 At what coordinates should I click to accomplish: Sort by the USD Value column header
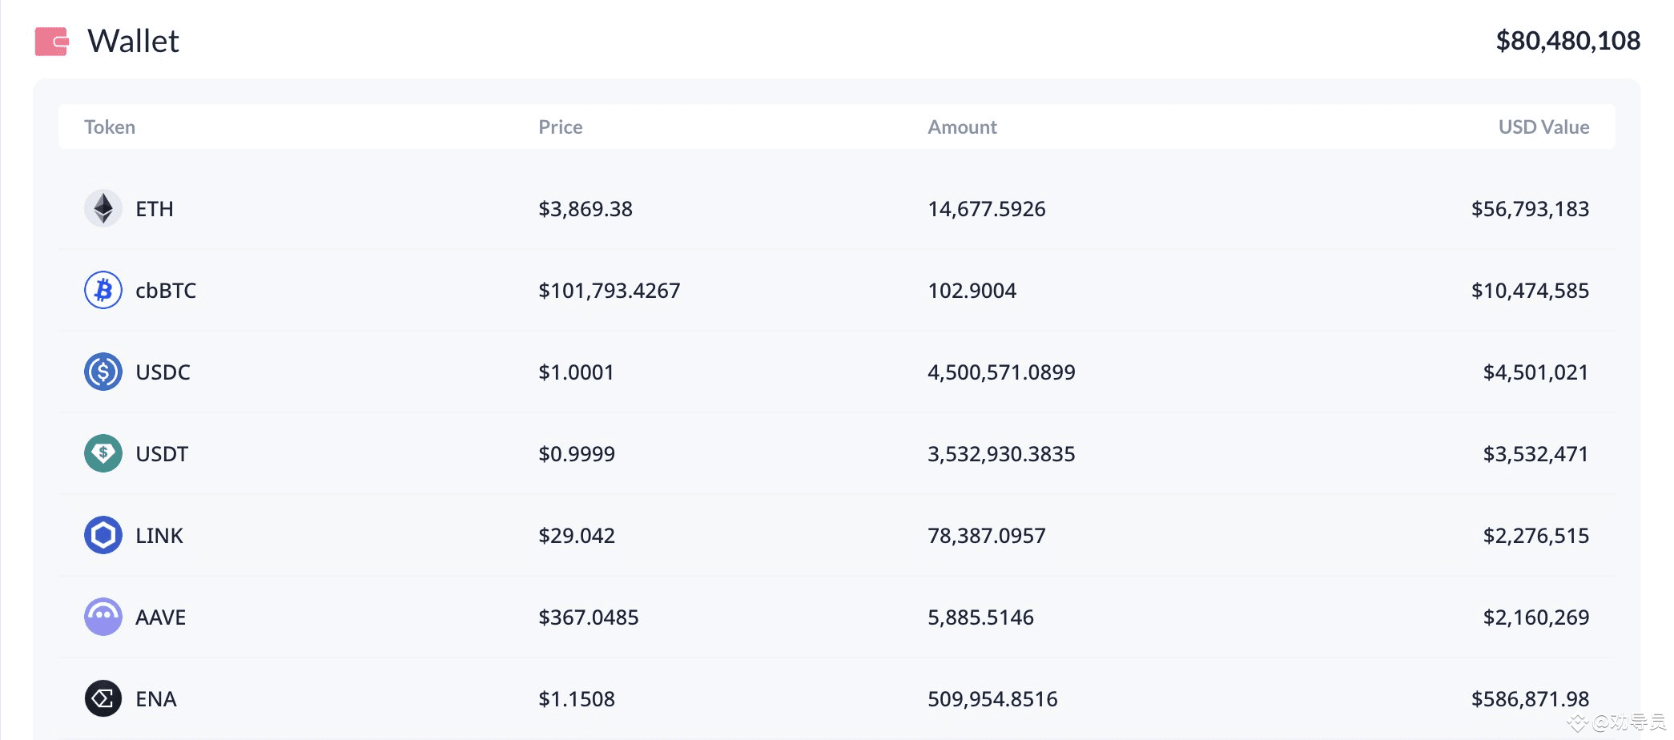point(1543,127)
